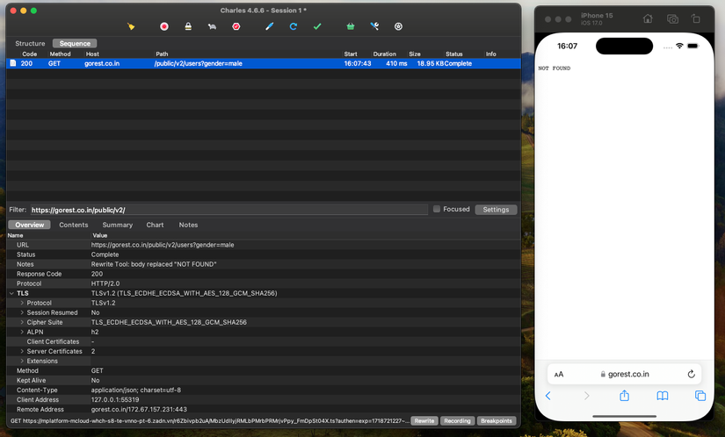Click the Repeat request circular arrow
Viewport: 725px width, 437px height.
point(294,26)
